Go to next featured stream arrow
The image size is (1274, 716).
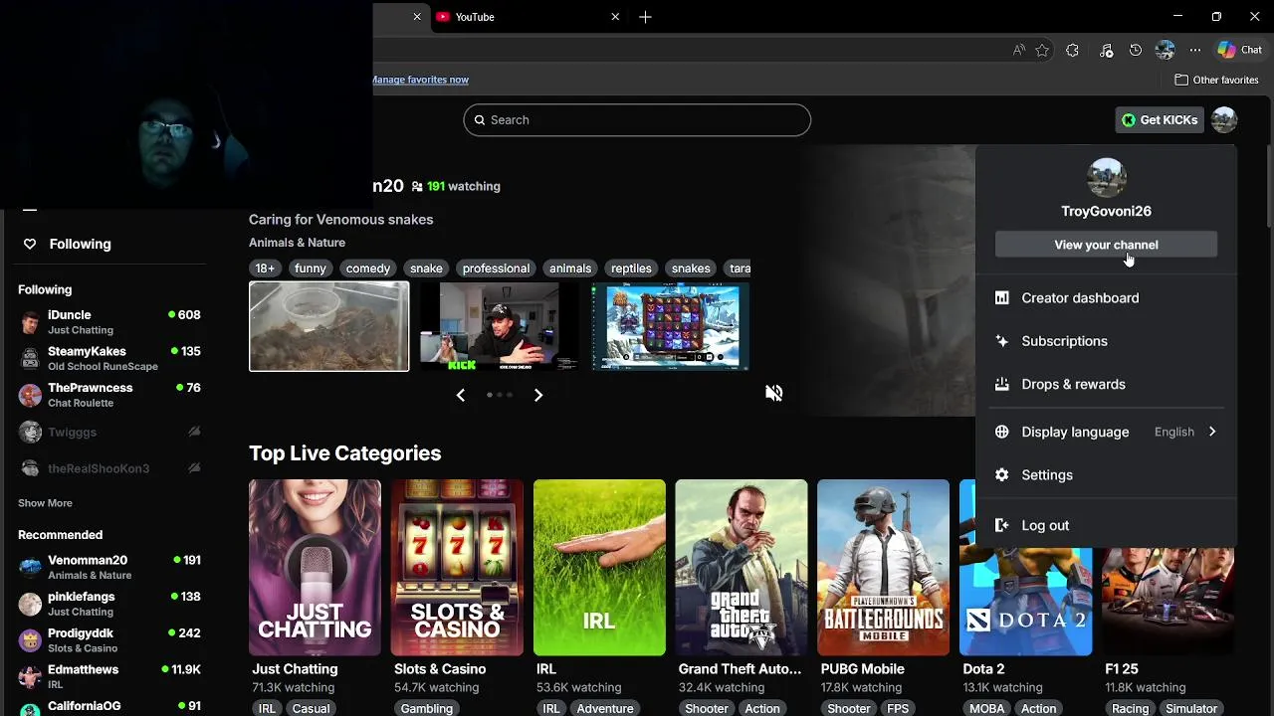538,395
